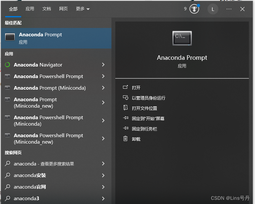Click the pin icon beside 固定到"开始"屏幕

pos(125,118)
